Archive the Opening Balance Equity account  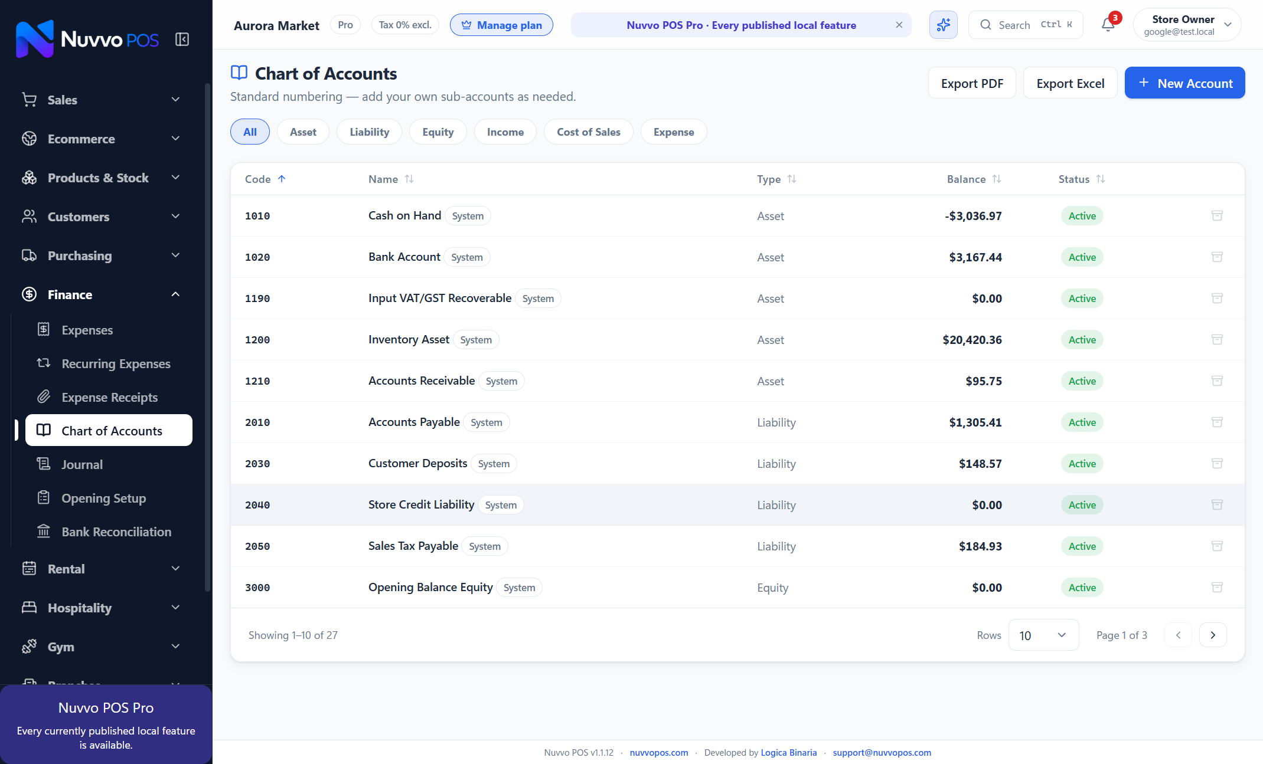click(x=1217, y=588)
